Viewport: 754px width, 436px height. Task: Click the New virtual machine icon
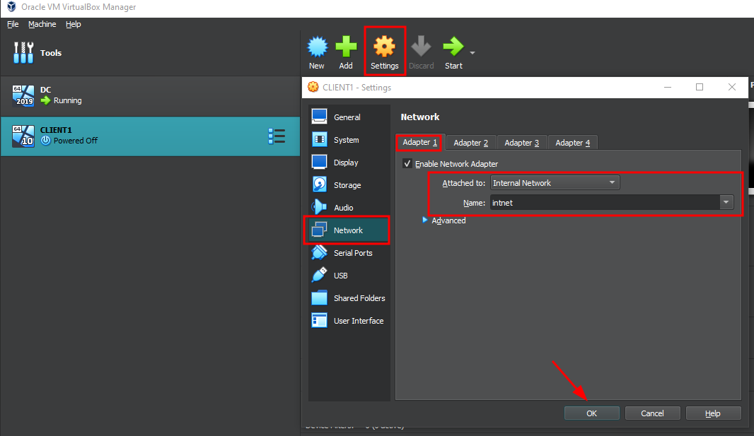(317, 48)
